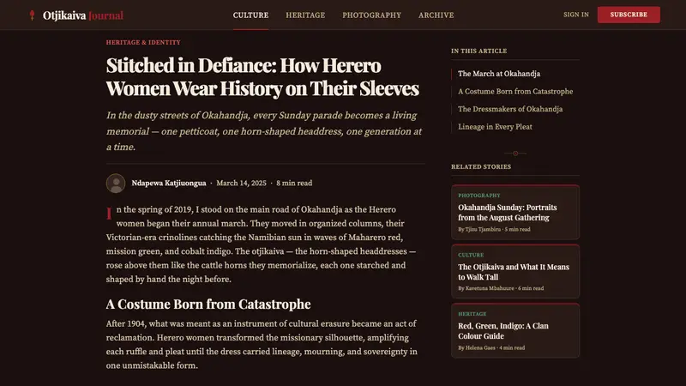Image resolution: width=686 pixels, height=386 pixels.
Task: Open story The Otjikaiva and What It Means
Action: tap(514, 272)
